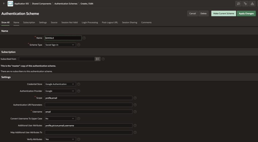
Task: Click the up arrow navigation icon
Action: 4,4
